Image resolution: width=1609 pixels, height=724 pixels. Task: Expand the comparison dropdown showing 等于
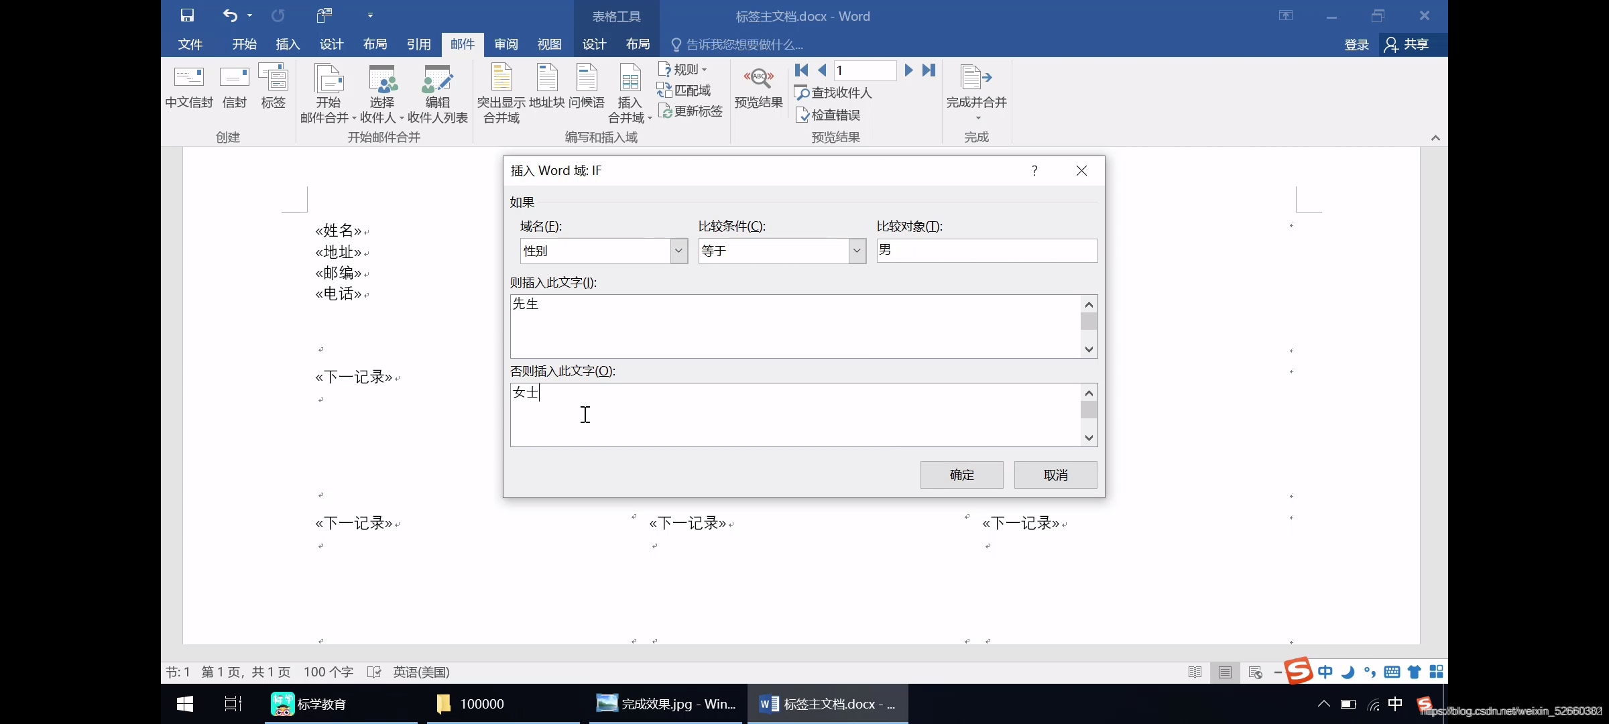coord(857,251)
